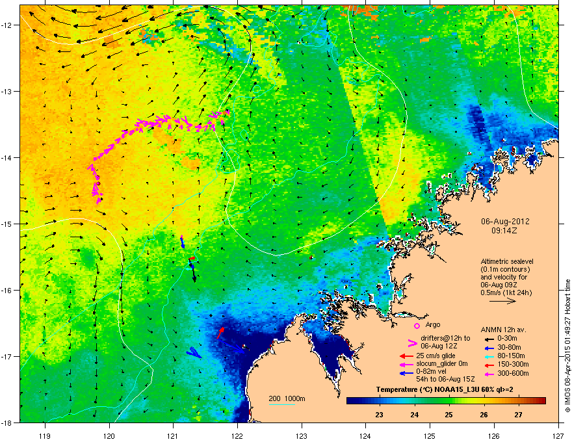572x442 pixels.
Task: Click the -13 latitude axis label
Action: 6,91
